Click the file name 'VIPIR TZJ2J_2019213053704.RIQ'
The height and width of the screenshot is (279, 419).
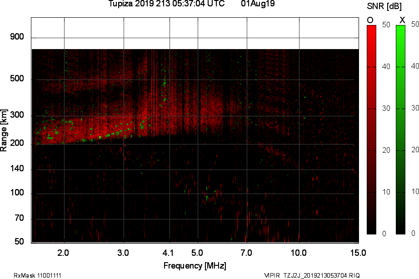point(312,275)
